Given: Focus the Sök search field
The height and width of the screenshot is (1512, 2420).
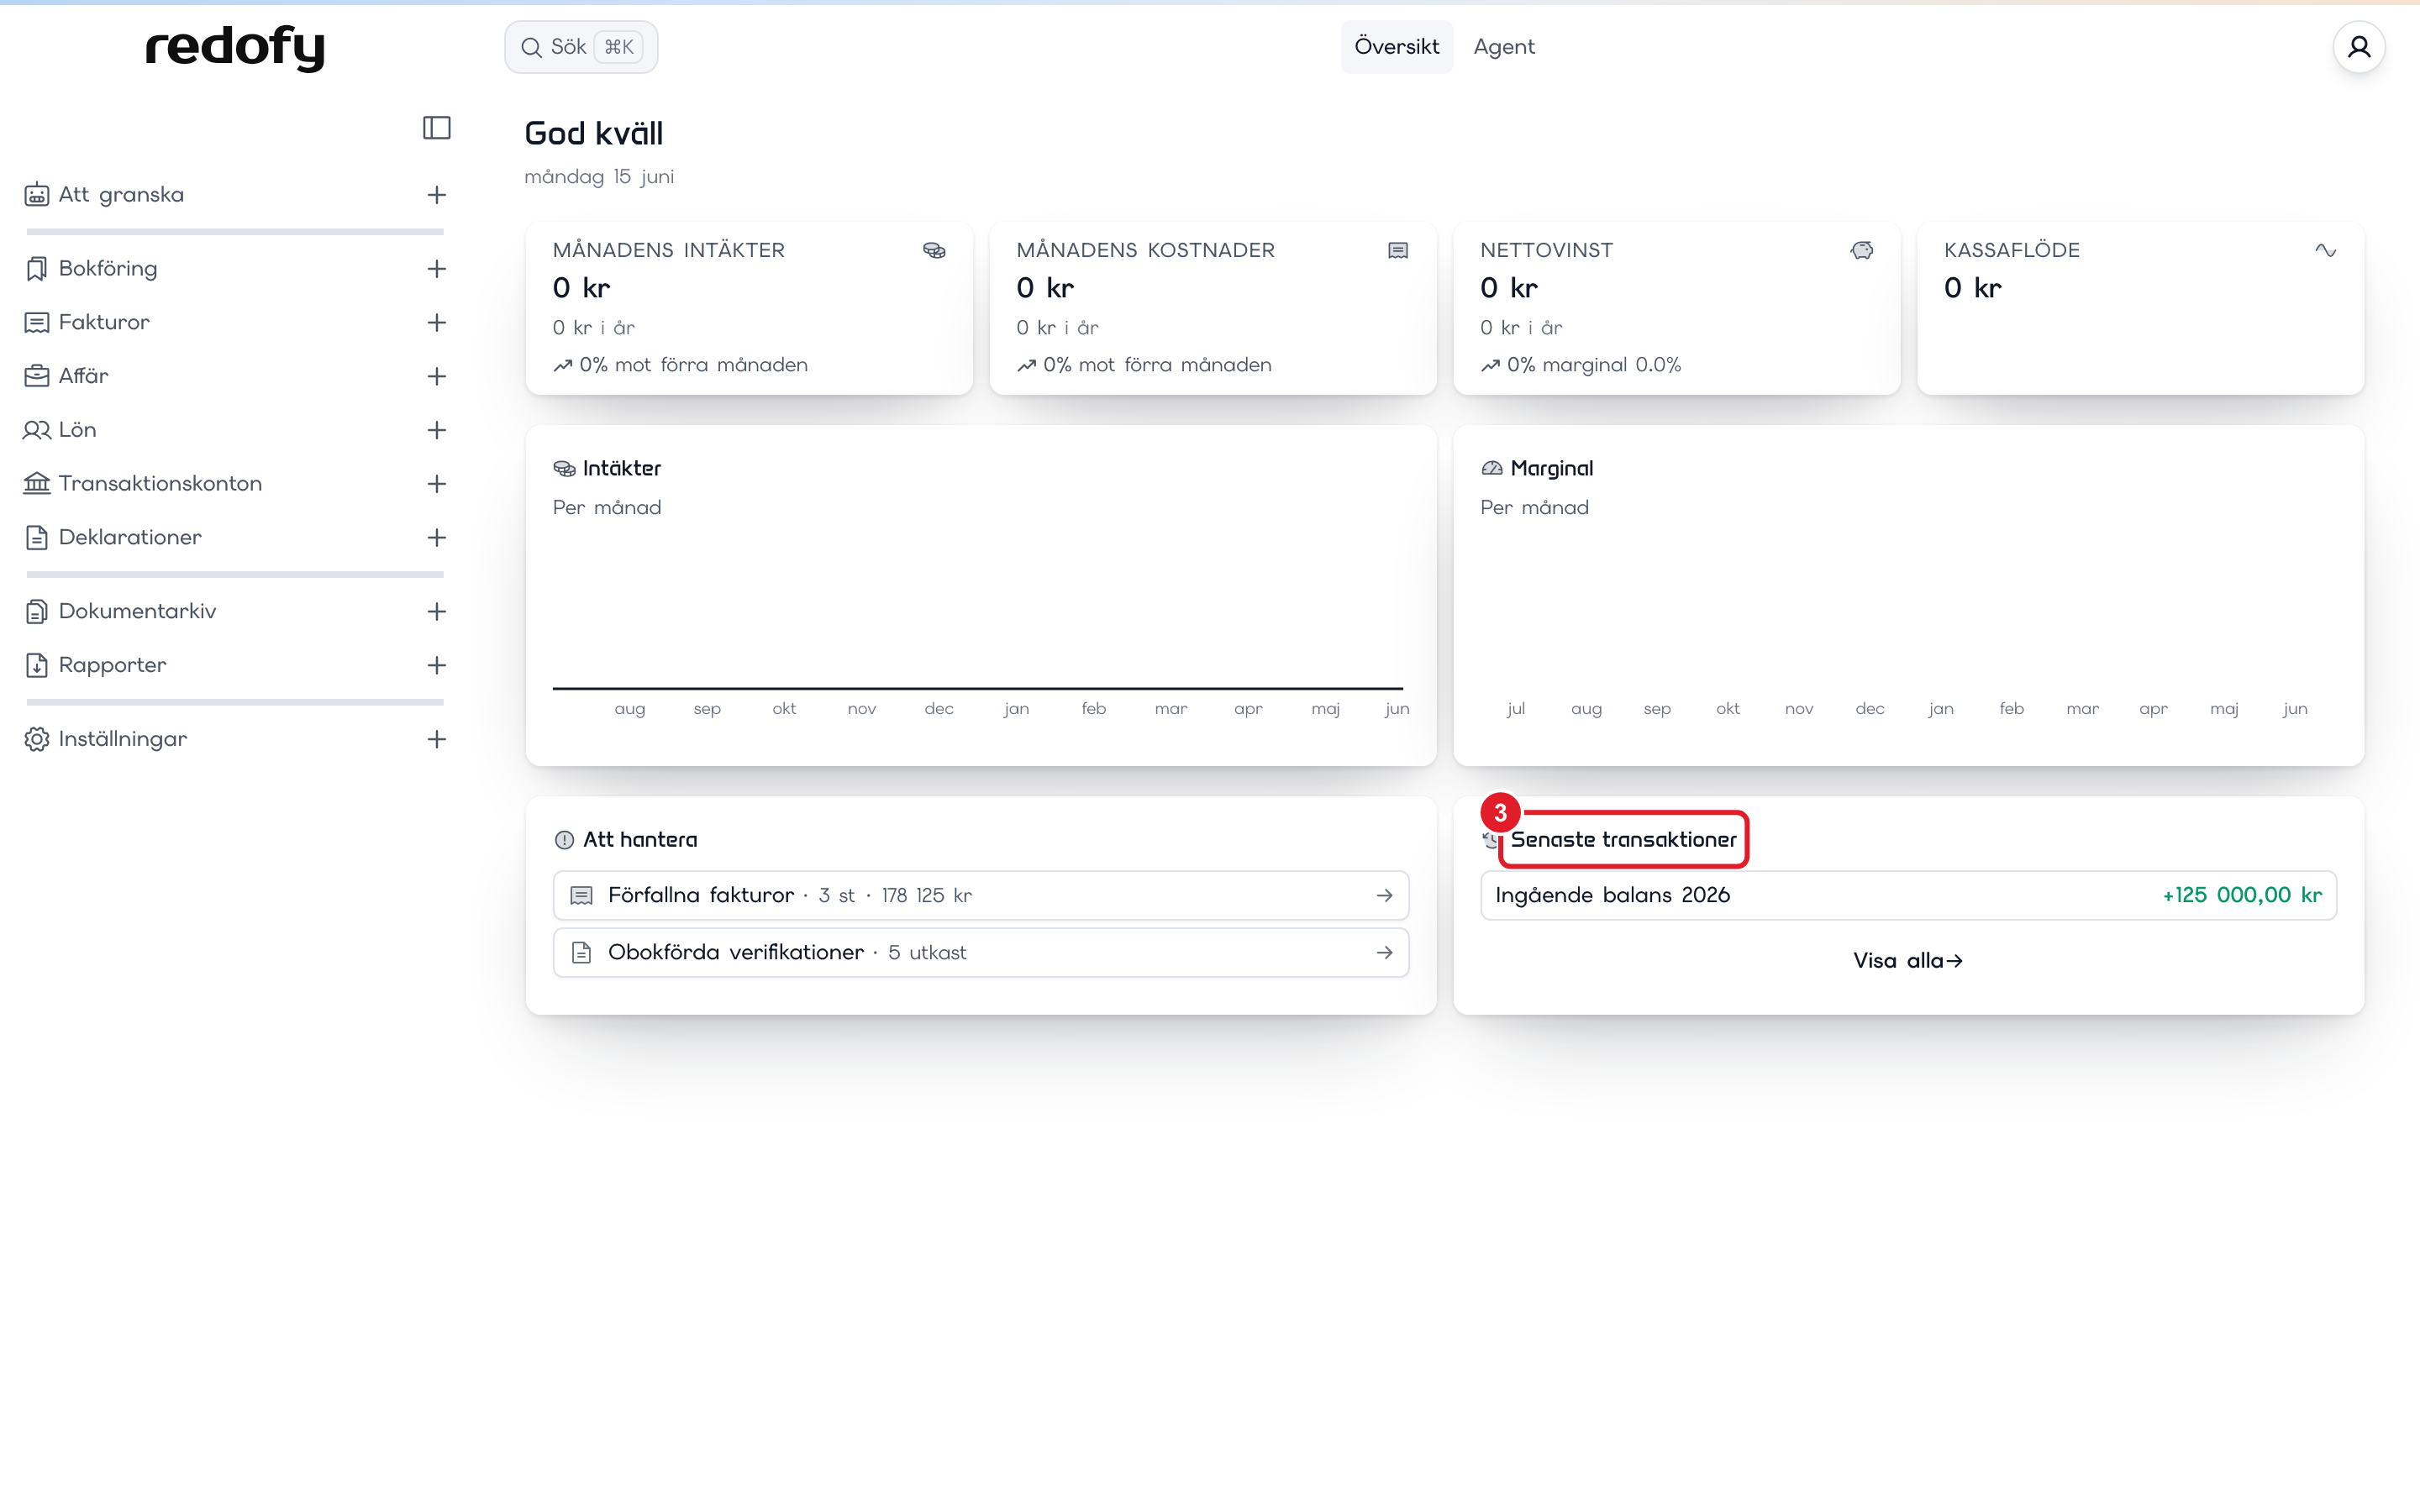Looking at the screenshot, I should (x=581, y=47).
